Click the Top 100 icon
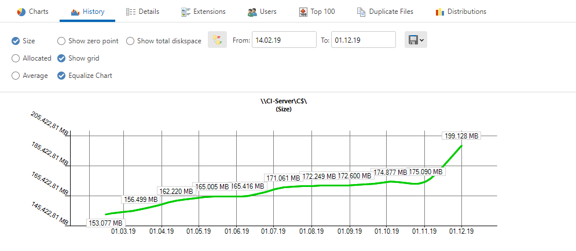Viewport: 576px width, 251px height. (303, 12)
